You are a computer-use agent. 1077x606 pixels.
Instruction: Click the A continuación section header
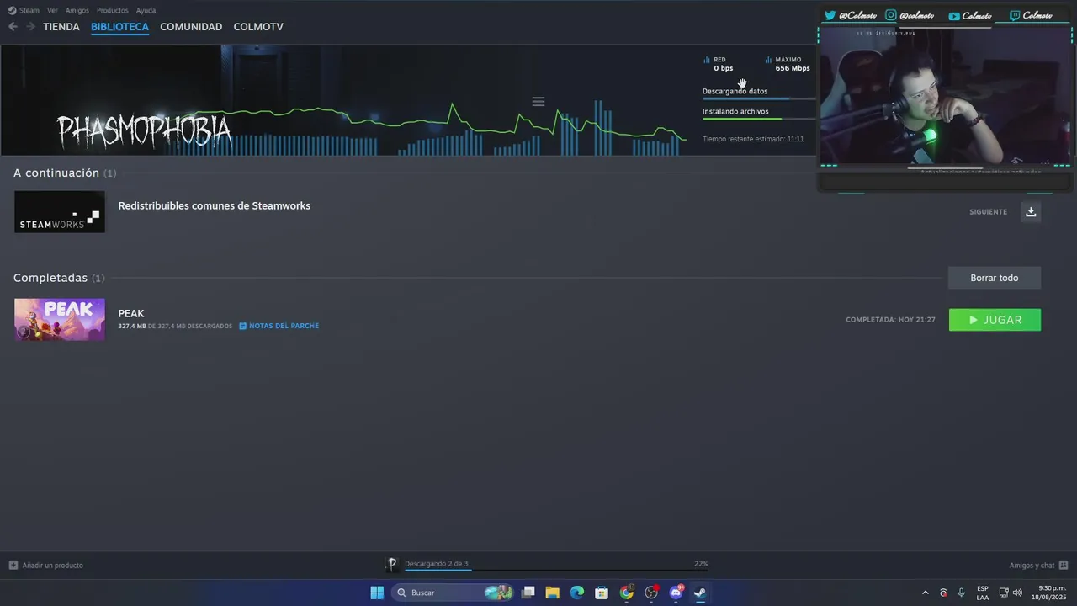(x=65, y=173)
